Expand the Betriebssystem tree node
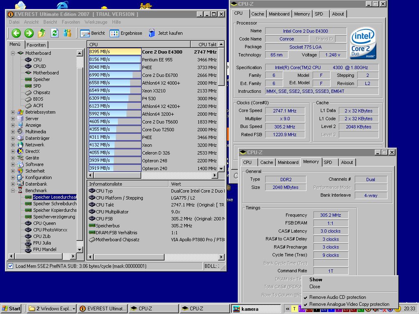Image resolution: width=419 pixels, height=314 pixels. [x=13, y=112]
